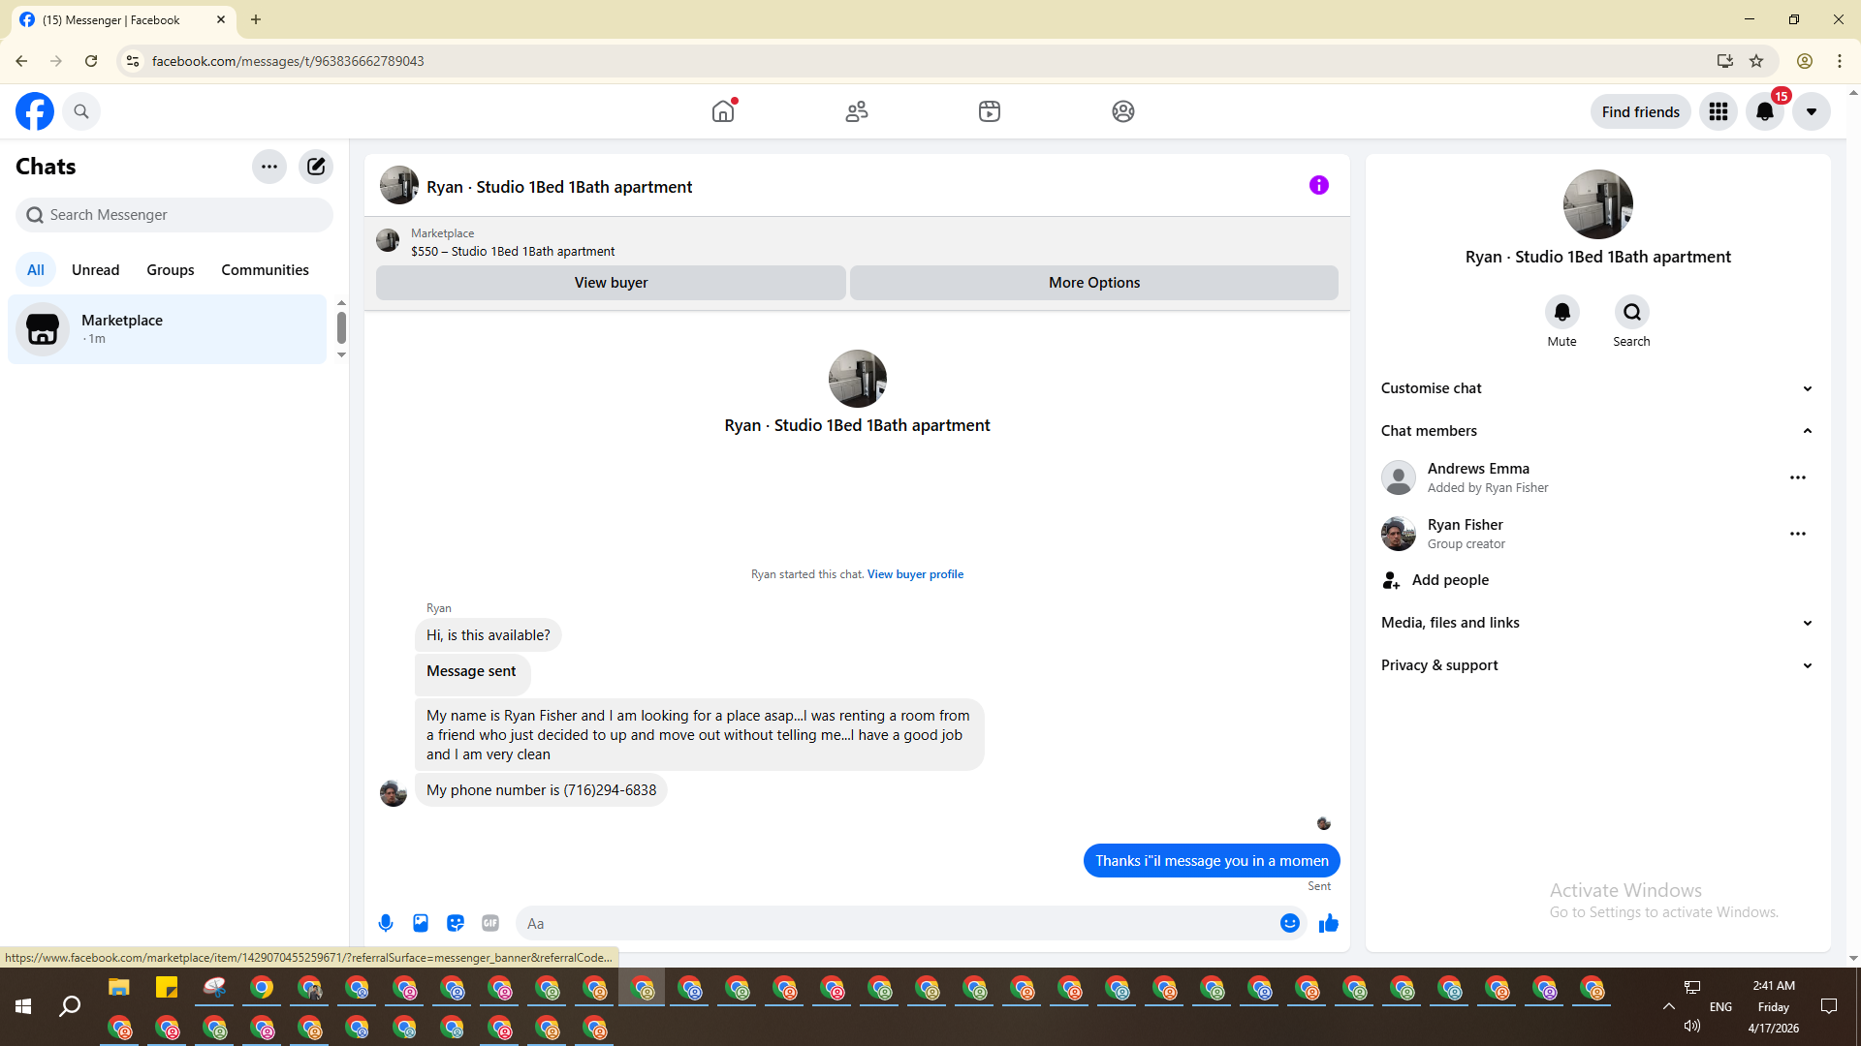1861x1046 pixels.
Task: Start a new message with compose icon
Action: pos(316,167)
